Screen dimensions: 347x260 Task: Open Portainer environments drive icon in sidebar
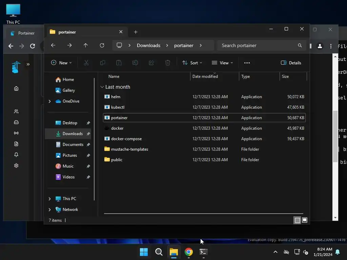pos(16,122)
